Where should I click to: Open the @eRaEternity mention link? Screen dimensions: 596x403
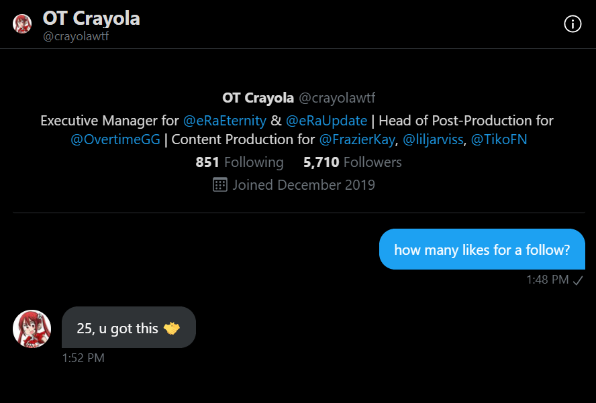pos(225,121)
